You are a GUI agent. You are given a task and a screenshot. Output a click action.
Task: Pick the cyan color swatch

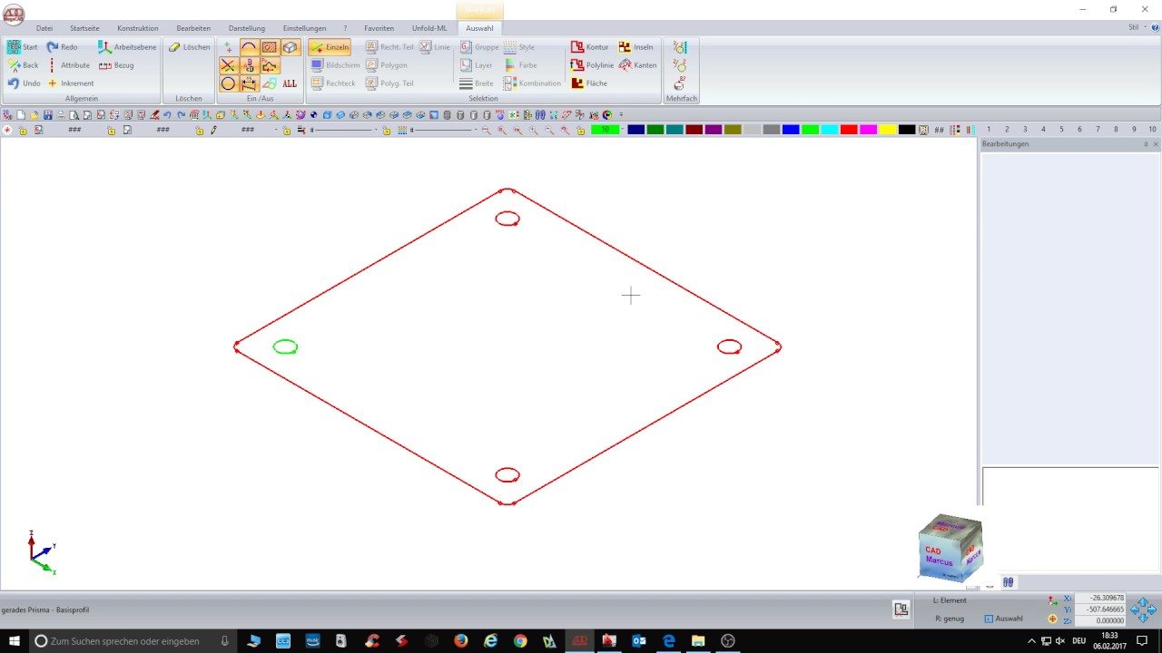click(x=829, y=130)
